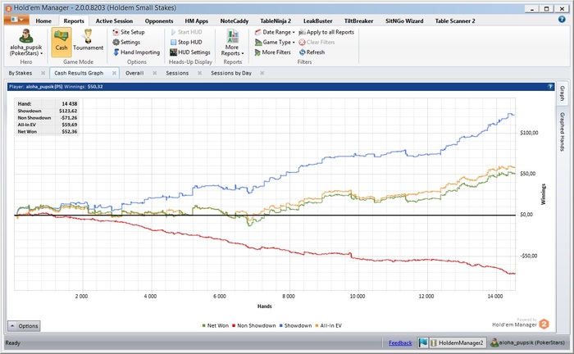Screen dimensions: 574x354
Task: Open the Settings option in the ribbon
Action: [130, 42]
